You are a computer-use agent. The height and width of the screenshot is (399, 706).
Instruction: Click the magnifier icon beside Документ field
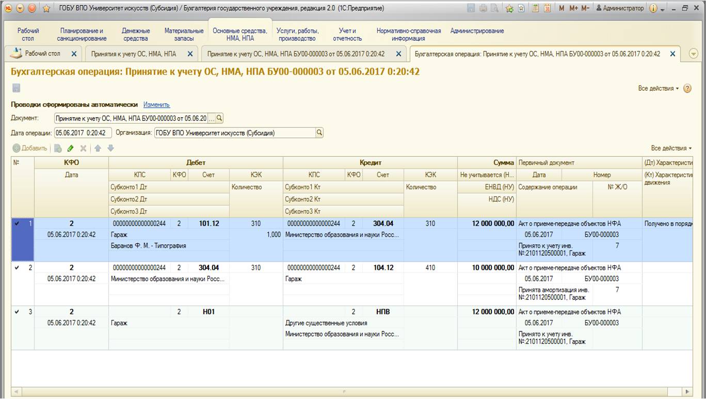(x=219, y=118)
